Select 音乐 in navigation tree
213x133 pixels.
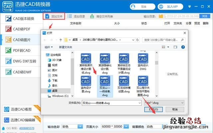53,86
